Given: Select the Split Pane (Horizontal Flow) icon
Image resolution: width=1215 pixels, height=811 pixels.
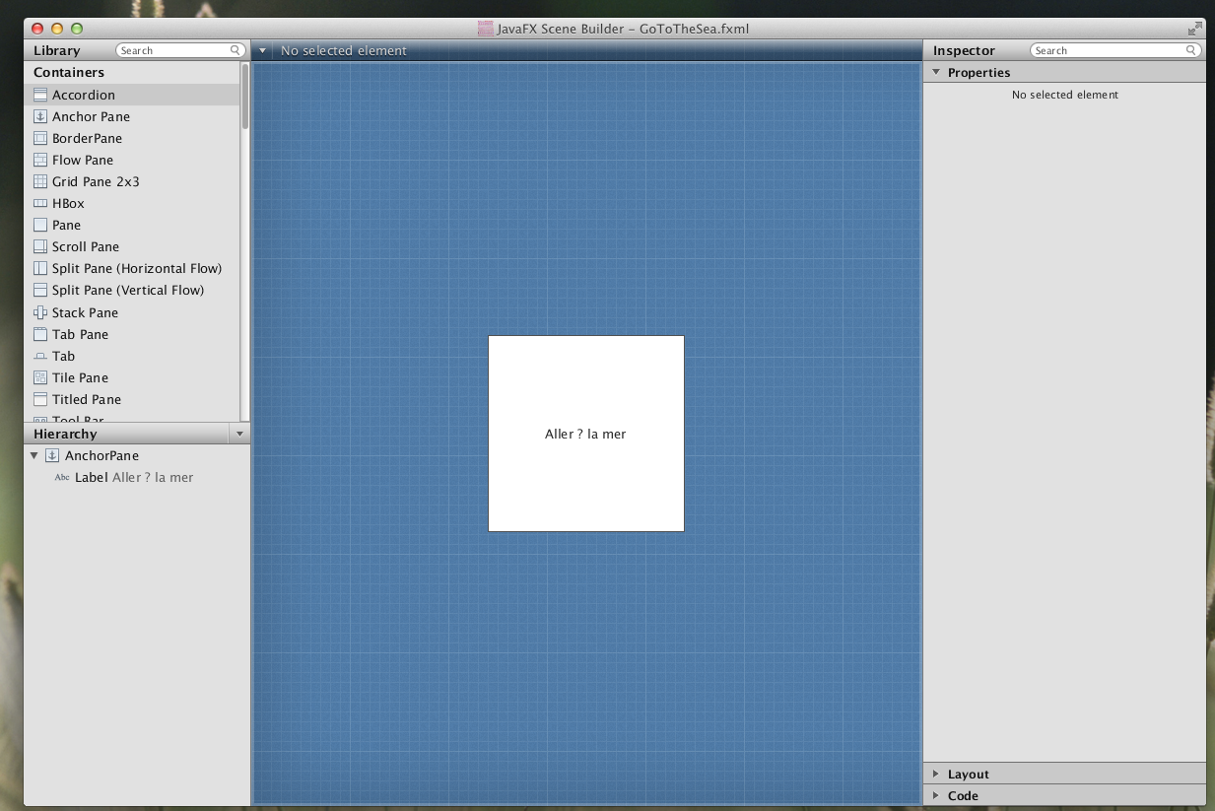Looking at the screenshot, I should point(40,268).
